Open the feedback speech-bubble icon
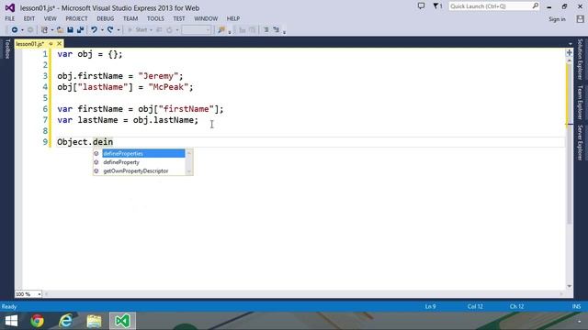588x330 pixels. (x=421, y=6)
